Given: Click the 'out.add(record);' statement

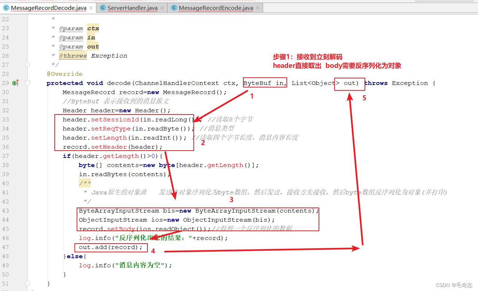Looking at the screenshot, I should point(111,247).
